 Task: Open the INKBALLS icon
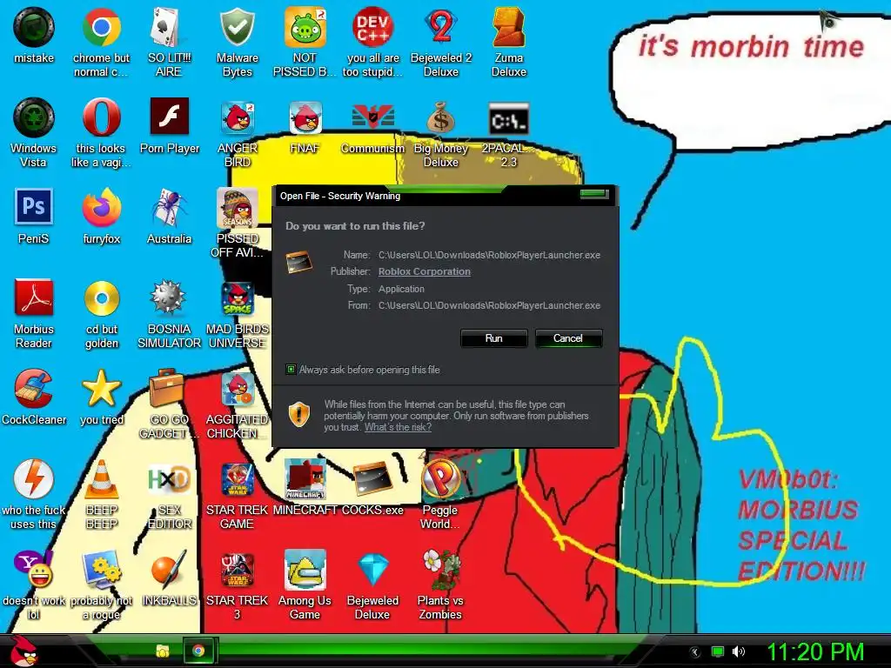pyautogui.click(x=169, y=569)
